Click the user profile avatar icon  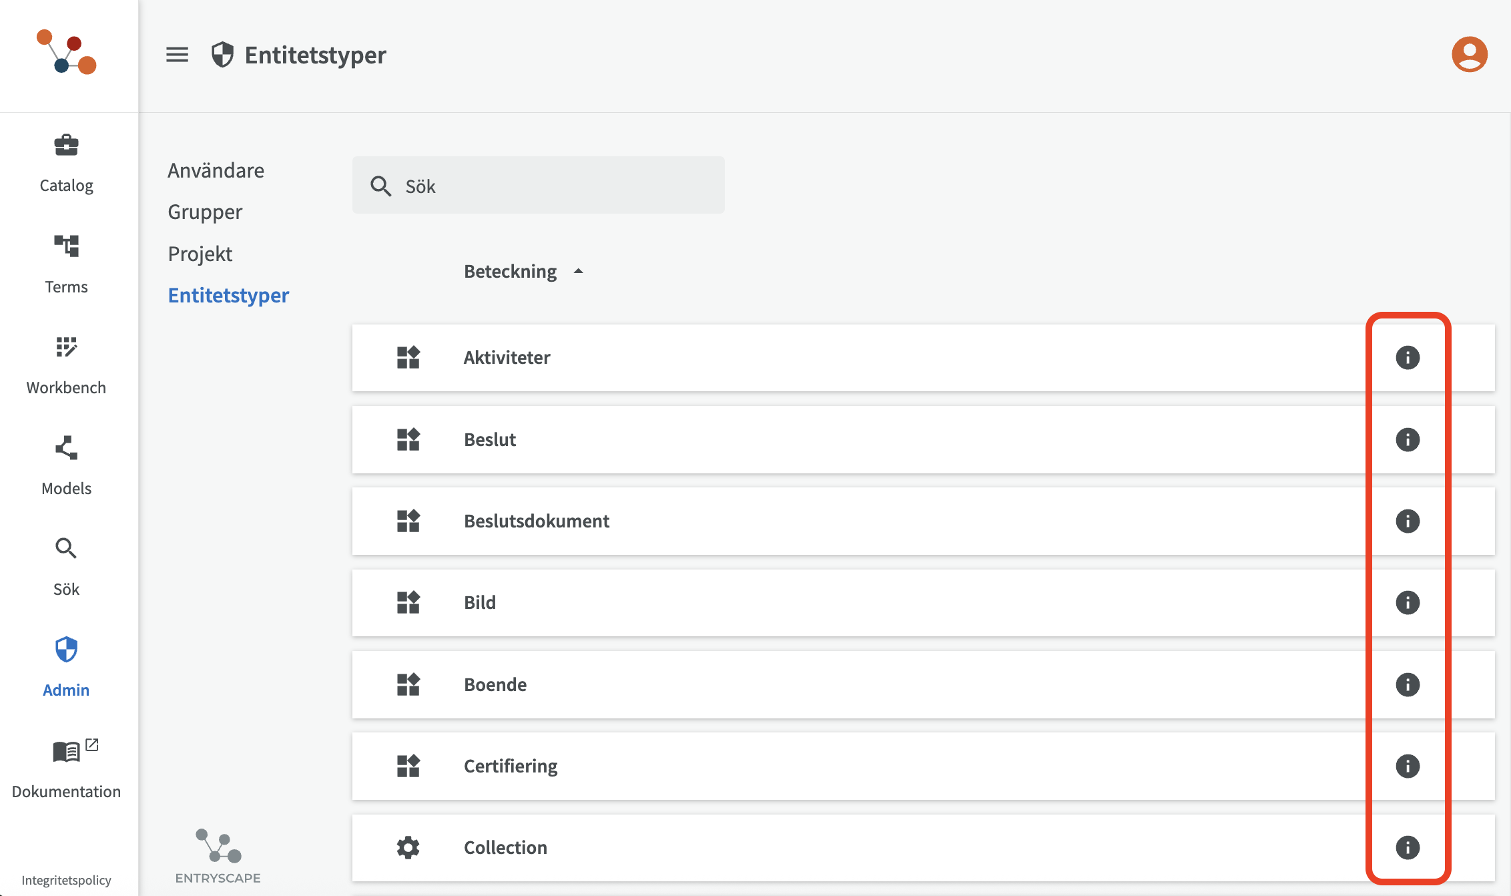pyautogui.click(x=1469, y=55)
